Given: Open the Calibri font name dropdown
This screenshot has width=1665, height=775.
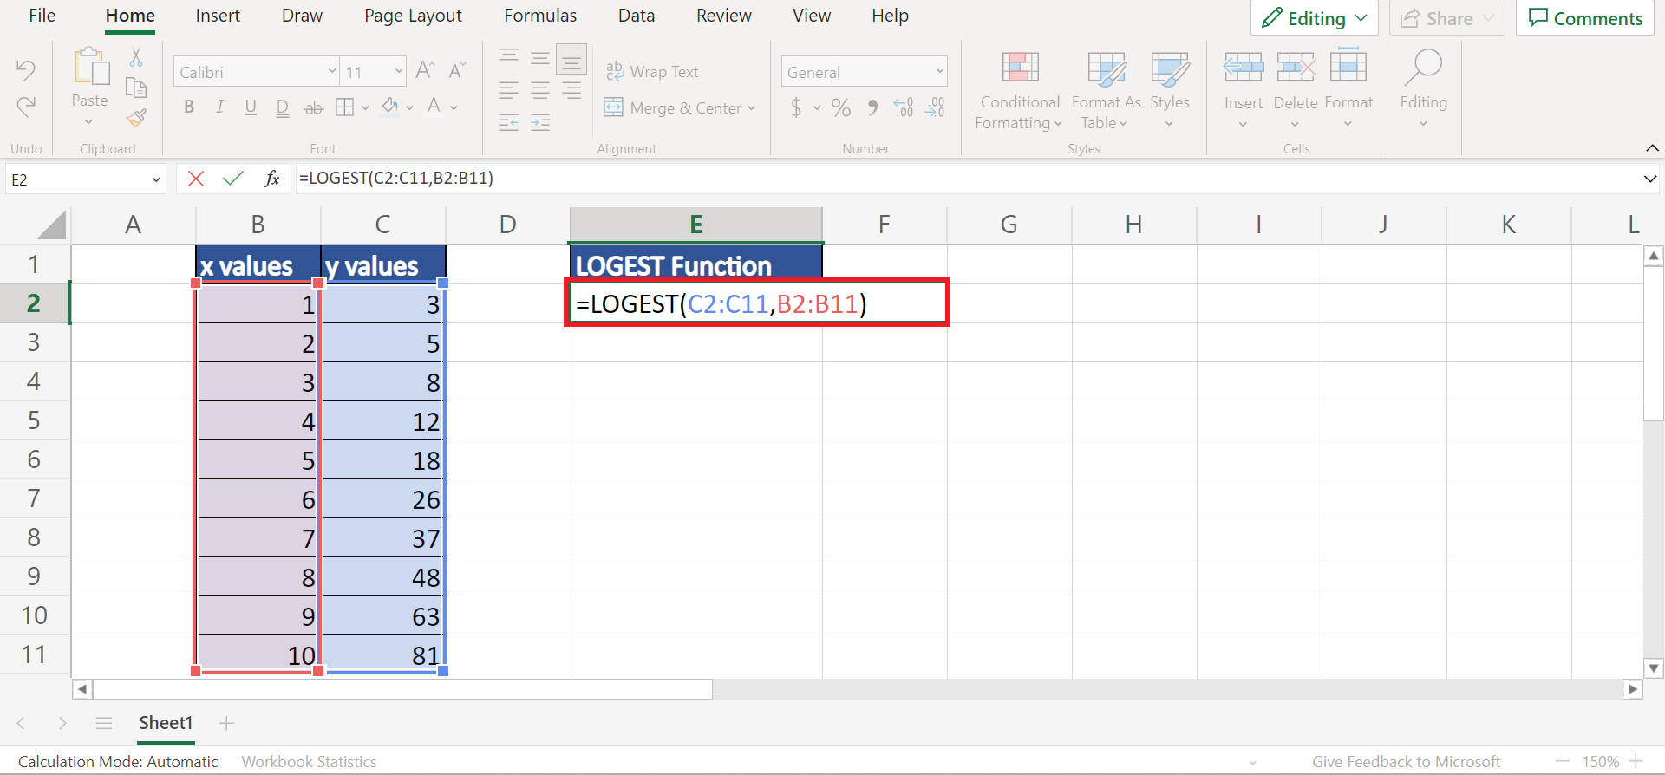Looking at the screenshot, I should click(x=332, y=72).
